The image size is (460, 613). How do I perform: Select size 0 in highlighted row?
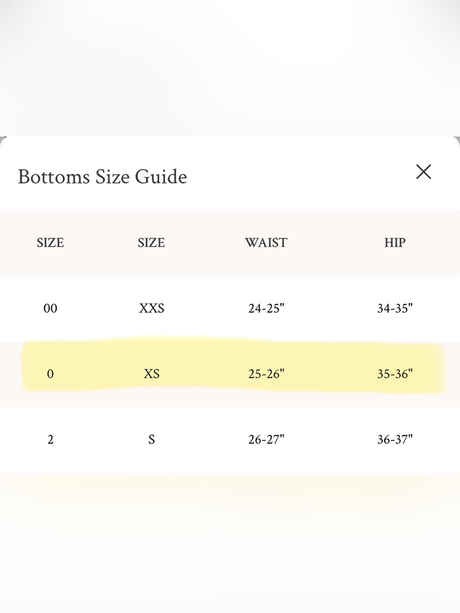click(50, 374)
